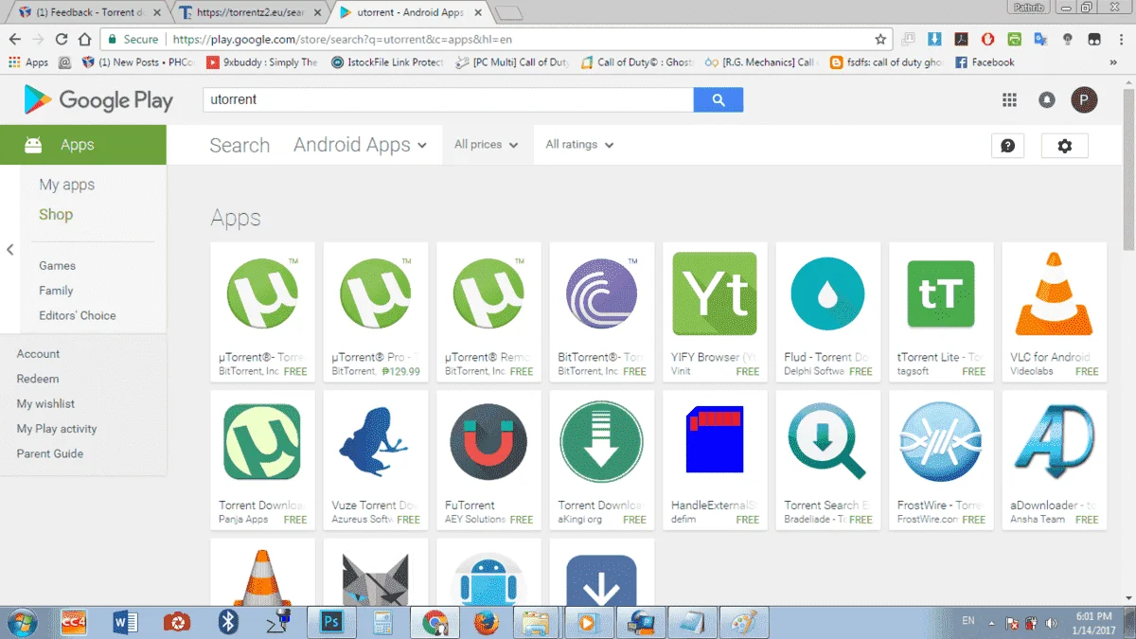The width and height of the screenshot is (1136, 639).
Task: Expand the All ratings filter
Action: tap(580, 145)
